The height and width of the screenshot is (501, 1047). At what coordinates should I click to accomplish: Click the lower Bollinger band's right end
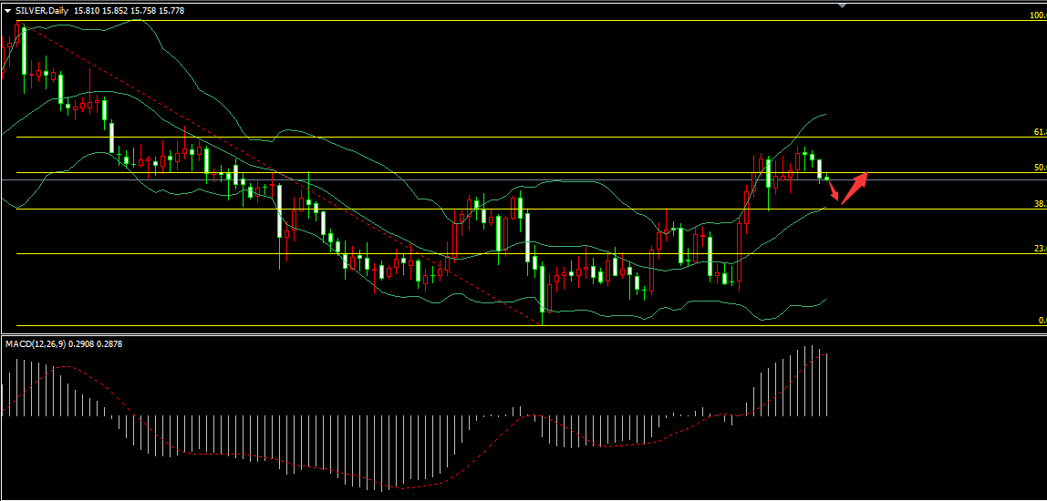pos(824,299)
